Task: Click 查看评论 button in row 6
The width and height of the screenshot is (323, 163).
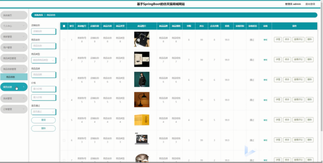Action: [x=298, y=140]
